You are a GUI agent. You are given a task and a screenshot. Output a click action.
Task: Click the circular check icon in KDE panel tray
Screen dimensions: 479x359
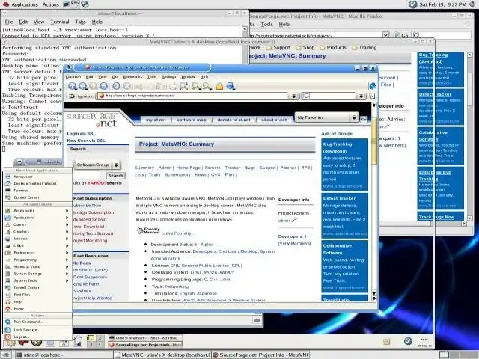(x=408, y=341)
